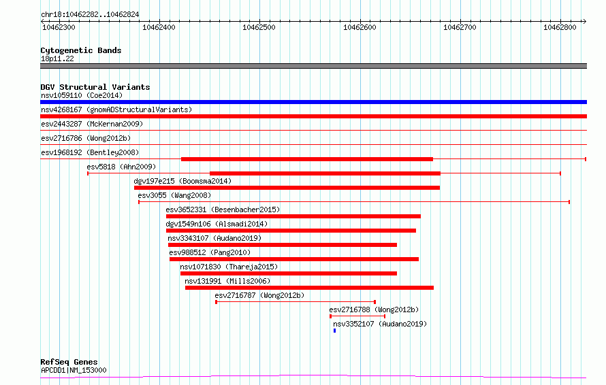Screen dimensions: 606x385
Task: Select the esv5818 (Ahn2009) label
Action: click(121, 167)
